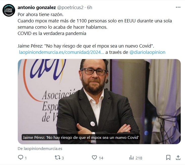The image size is (185, 165).
Task: Open the tweet's three-dot more menu
Action: tap(178, 7)
